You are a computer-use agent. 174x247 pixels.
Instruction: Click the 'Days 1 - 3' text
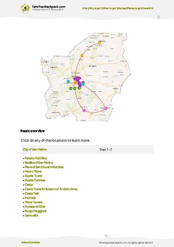coord(106,149)
